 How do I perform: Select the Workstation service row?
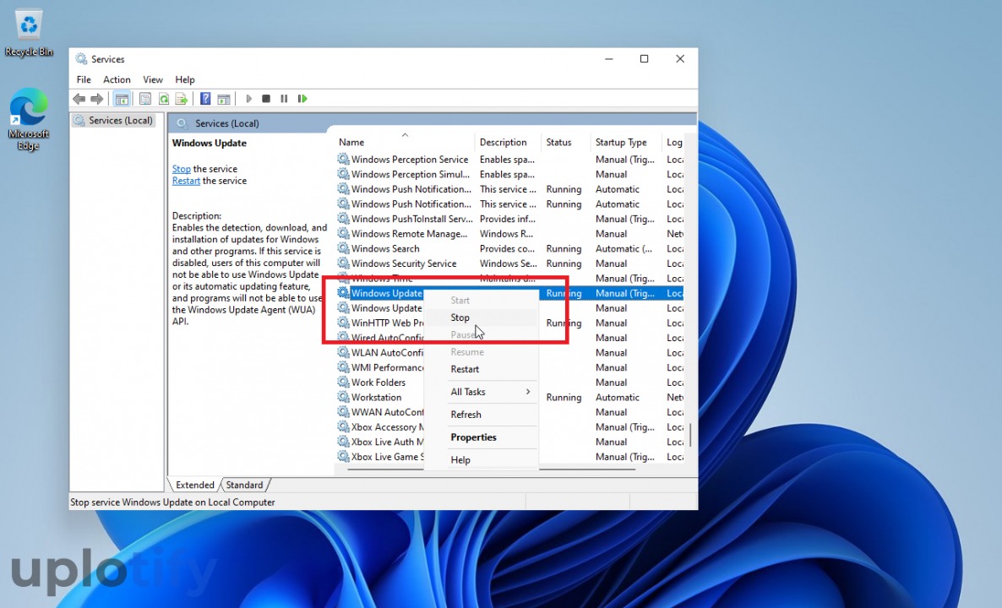[509, 397]
